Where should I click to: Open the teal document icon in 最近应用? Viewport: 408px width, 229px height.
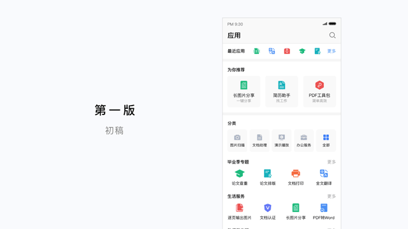tap(317, 51)
